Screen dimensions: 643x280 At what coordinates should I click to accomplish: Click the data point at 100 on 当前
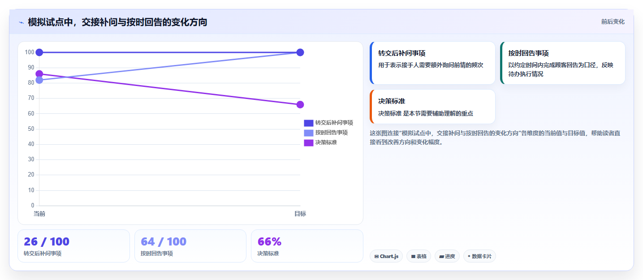coord(39,52)
